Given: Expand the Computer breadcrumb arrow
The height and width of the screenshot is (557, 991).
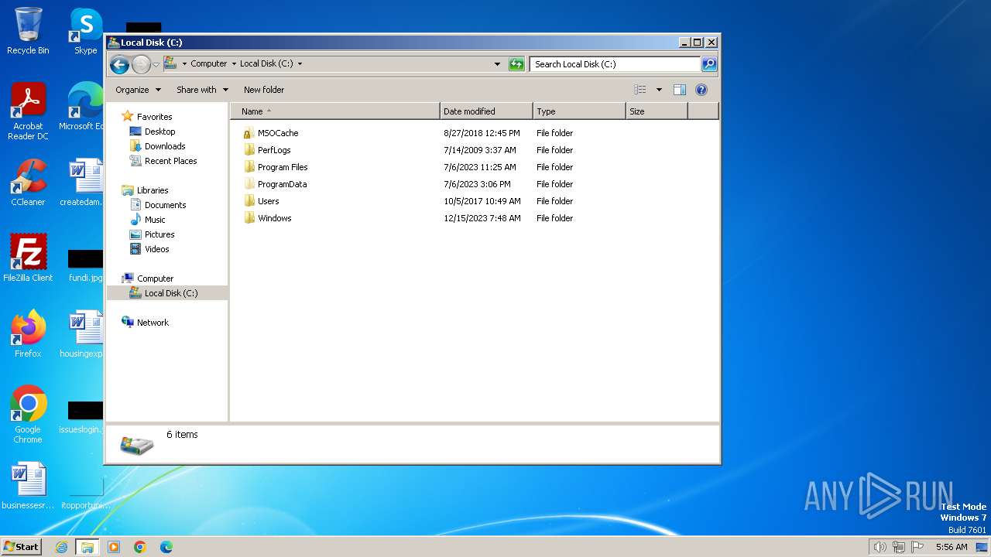Looking at the screenshot, I should 234,64.
